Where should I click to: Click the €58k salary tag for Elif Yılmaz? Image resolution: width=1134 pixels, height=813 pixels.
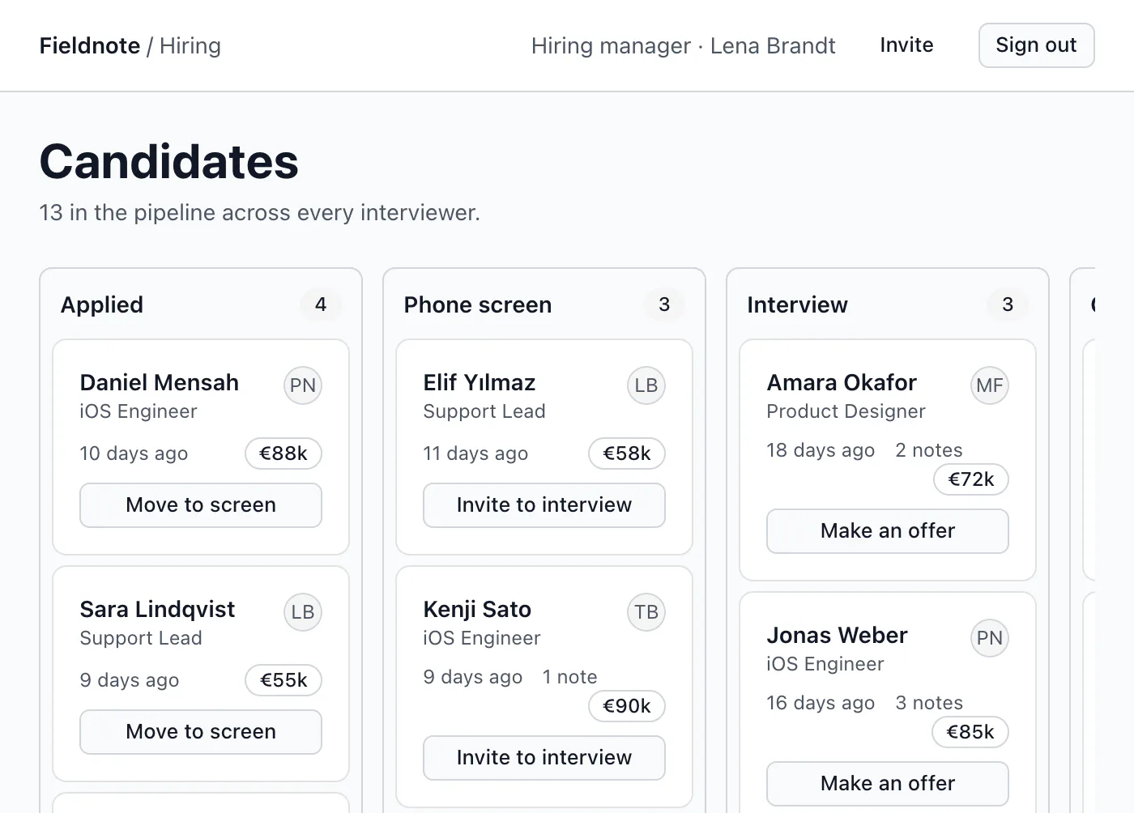[x=627, y=453]
